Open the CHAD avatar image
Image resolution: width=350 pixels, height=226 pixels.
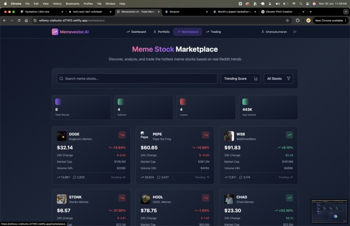coord(229,199)
